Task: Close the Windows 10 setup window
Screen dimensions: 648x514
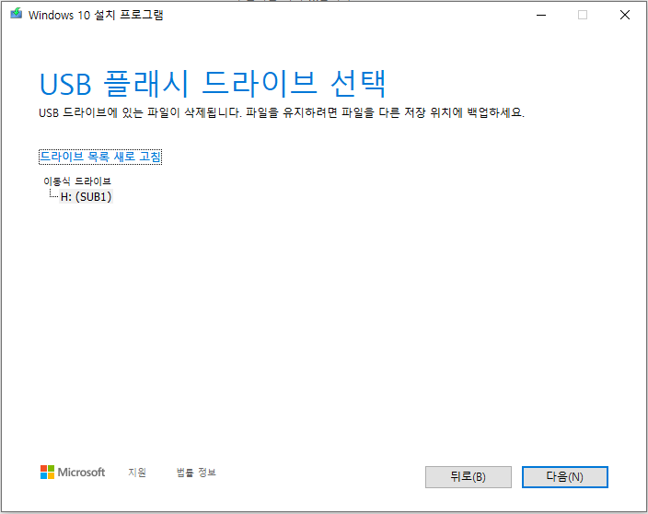Action: (625, 15)
